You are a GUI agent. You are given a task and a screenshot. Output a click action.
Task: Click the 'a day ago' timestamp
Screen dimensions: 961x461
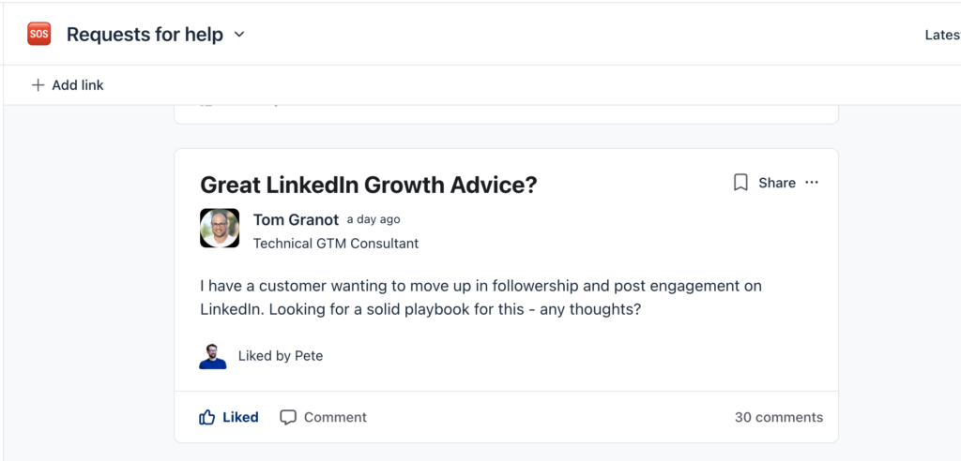click(x=374, y=219)
